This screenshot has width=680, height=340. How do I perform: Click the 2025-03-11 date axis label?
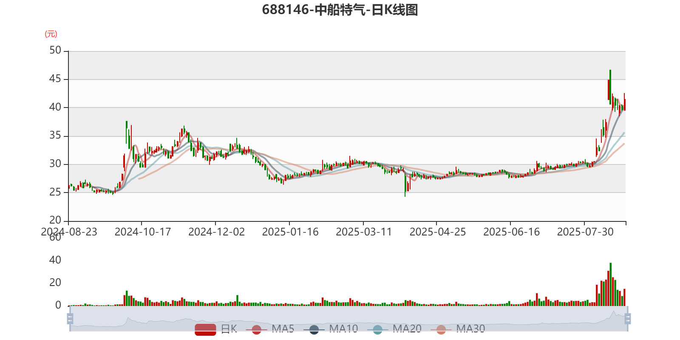click(x=364, y=232)
